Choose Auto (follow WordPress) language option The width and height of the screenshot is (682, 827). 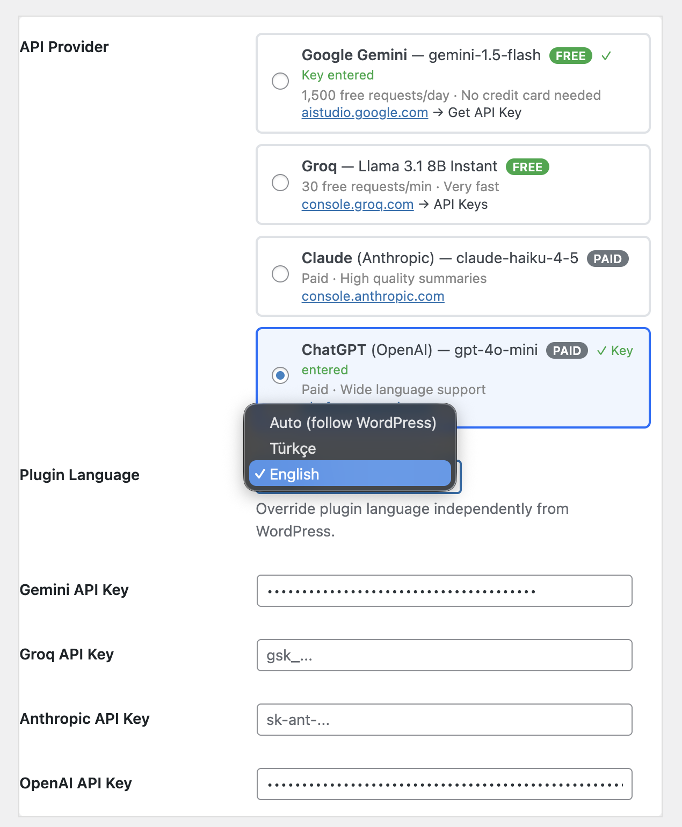352,423
